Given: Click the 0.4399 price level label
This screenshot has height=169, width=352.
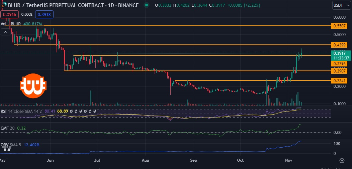Looking at the screenshot, I should pyautogui.click(x=339, y=45).
